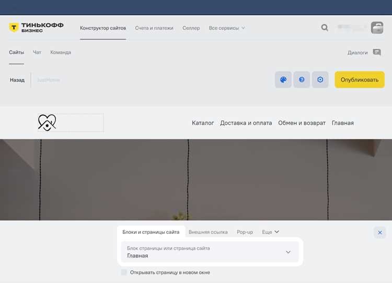Open the palette design settings
The image size is (392, 283).
(x=283, y=80)
